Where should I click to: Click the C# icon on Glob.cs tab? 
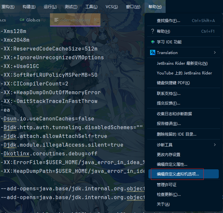[x=22, y=20]
